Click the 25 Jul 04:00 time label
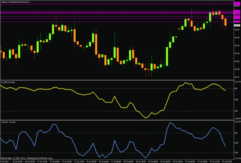This screenshot has height=163, width=241. pos(227,161)
